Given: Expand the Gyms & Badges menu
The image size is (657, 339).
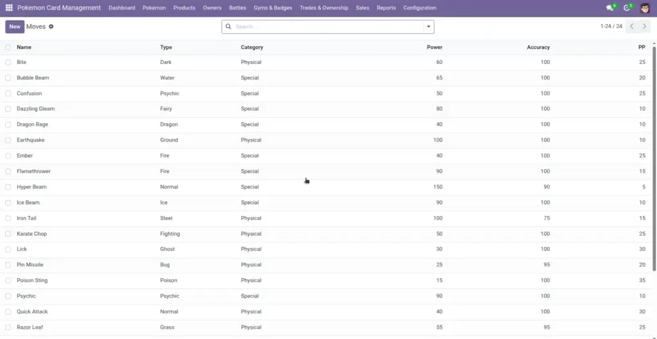Looking at the screenshot, I should tap(273, 8).
